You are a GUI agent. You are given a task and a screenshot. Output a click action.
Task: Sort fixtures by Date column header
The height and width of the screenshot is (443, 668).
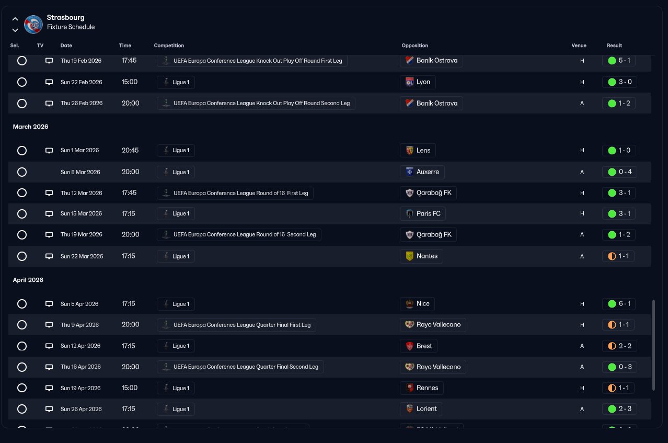coord(66,46)
